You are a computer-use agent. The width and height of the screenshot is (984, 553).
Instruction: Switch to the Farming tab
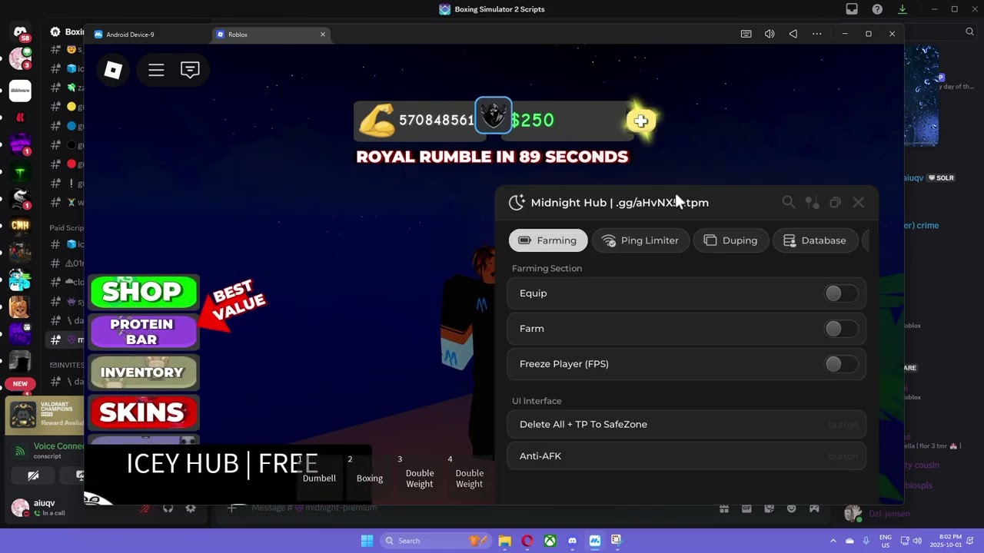pos(548,240)
